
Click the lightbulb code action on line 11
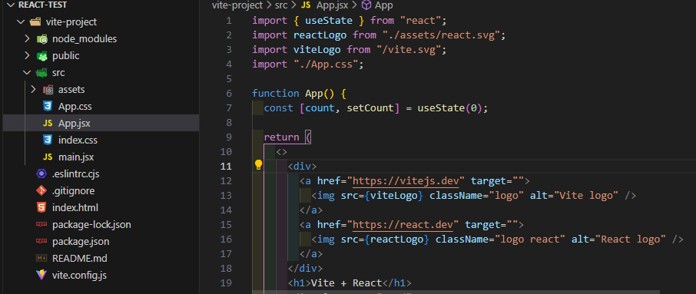258,165
